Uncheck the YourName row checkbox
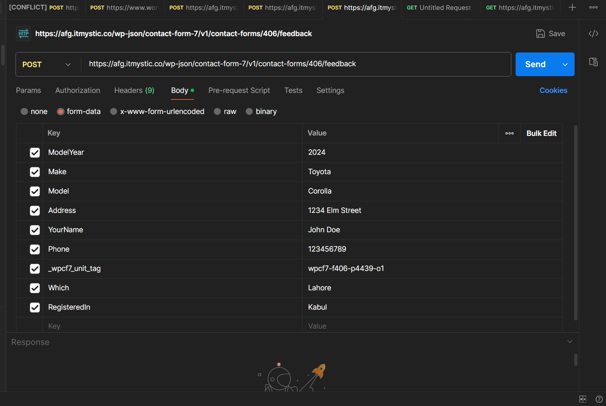This screenshot has height=406, width=606. [x=35, y=230]
